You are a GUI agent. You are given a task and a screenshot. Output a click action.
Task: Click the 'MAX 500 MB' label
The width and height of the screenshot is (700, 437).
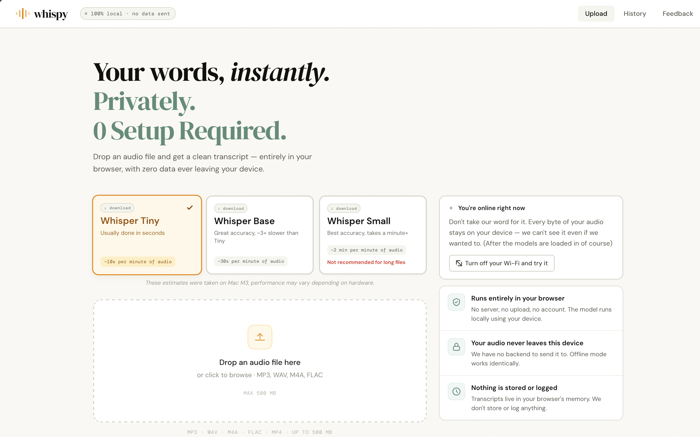pos(260,393)
